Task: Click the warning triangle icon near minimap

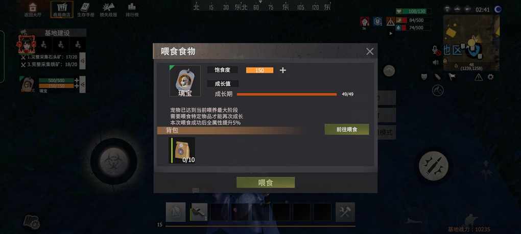Action: pyautogui.click(x=479, y=77)
